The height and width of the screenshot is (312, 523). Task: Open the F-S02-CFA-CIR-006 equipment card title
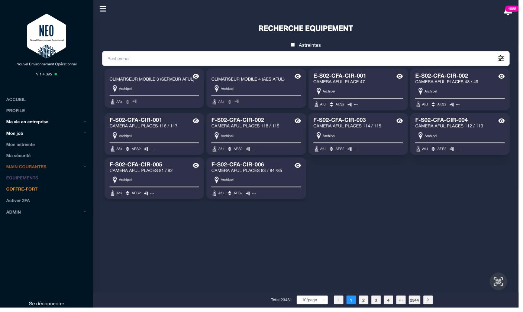pyautogui.click(x=238, y=165)
